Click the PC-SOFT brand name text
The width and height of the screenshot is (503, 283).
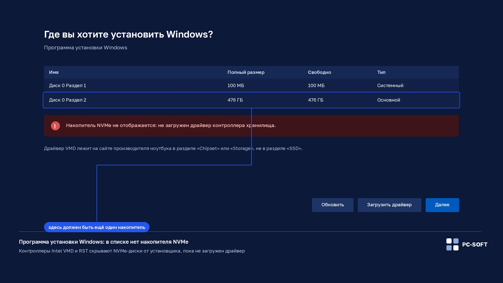(475, 245)
